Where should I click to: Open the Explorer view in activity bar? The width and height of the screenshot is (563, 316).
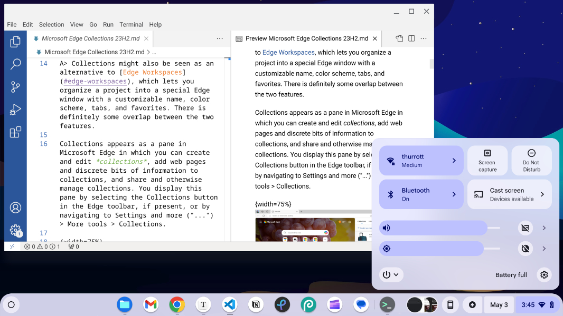pos(15,41)
